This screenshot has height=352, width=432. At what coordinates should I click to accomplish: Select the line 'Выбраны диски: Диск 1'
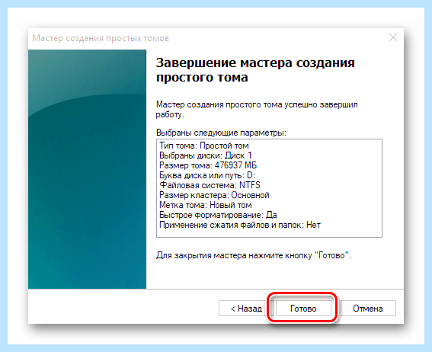tap(206, 155)
